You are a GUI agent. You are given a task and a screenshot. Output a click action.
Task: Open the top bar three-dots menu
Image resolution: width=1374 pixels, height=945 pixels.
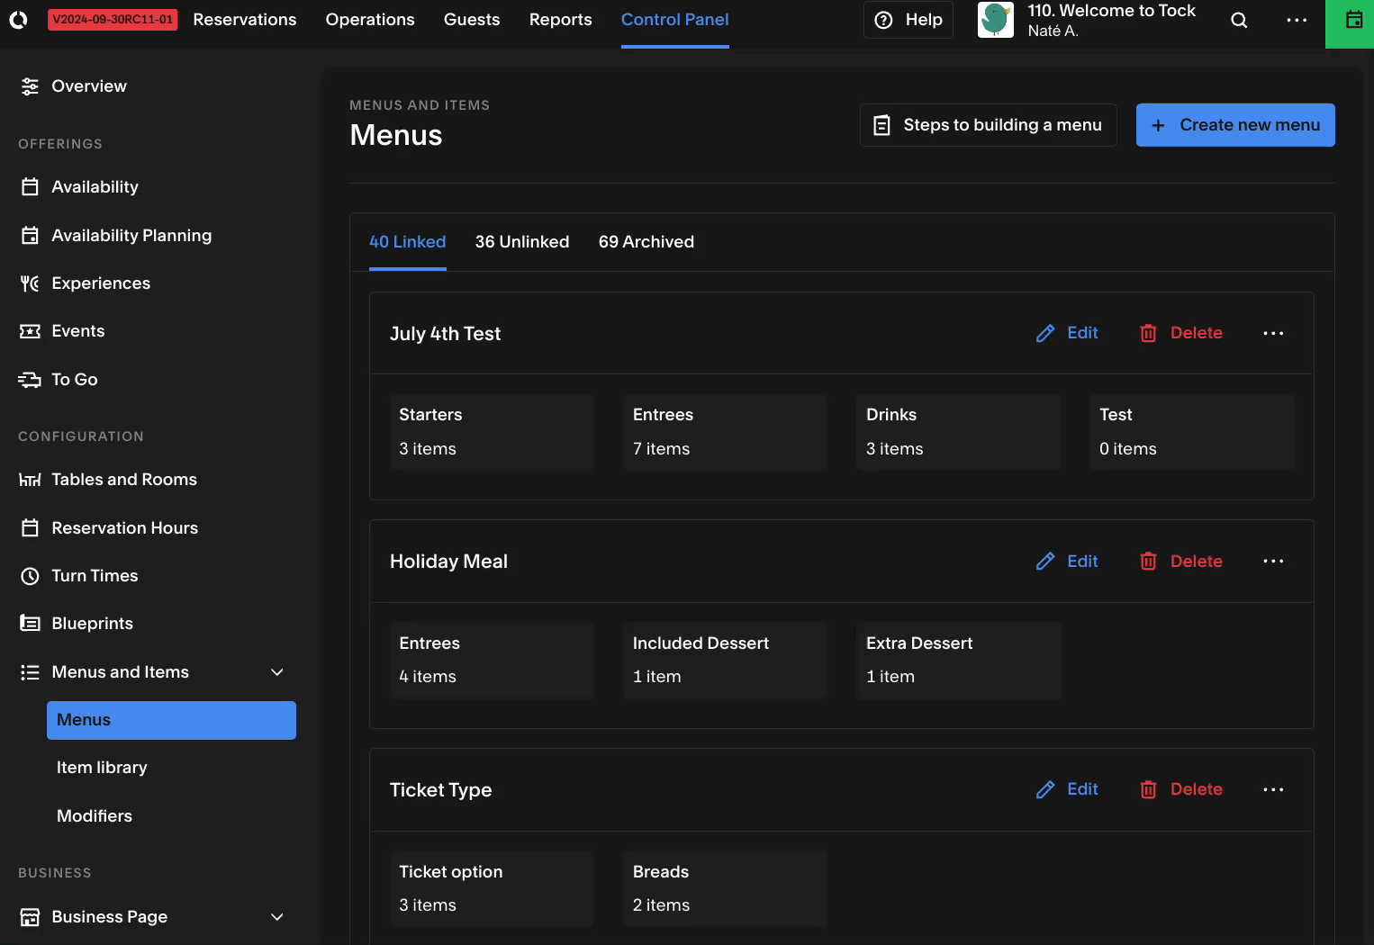(1297, 20)
